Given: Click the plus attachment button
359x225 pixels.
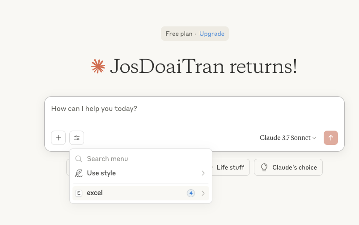Looking at the screenshot, I should [x=59, y=138].
